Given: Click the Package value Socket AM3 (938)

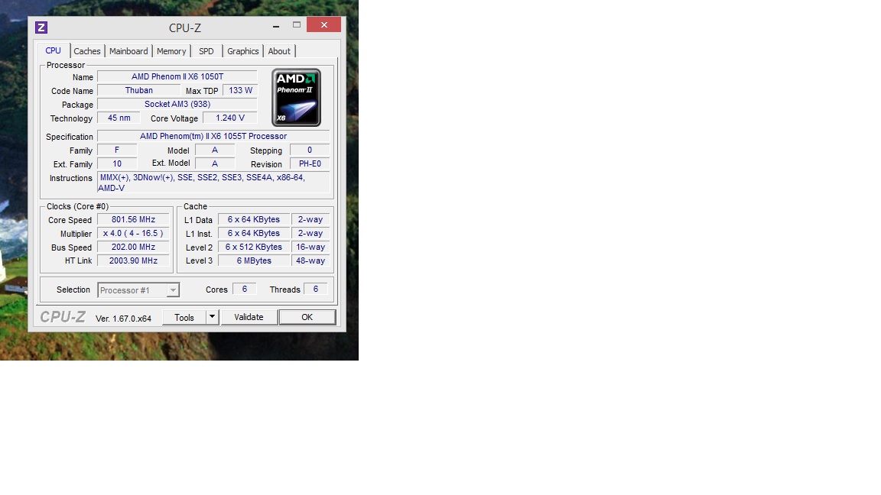Looking at the screenshot, I should coord(177,104).
